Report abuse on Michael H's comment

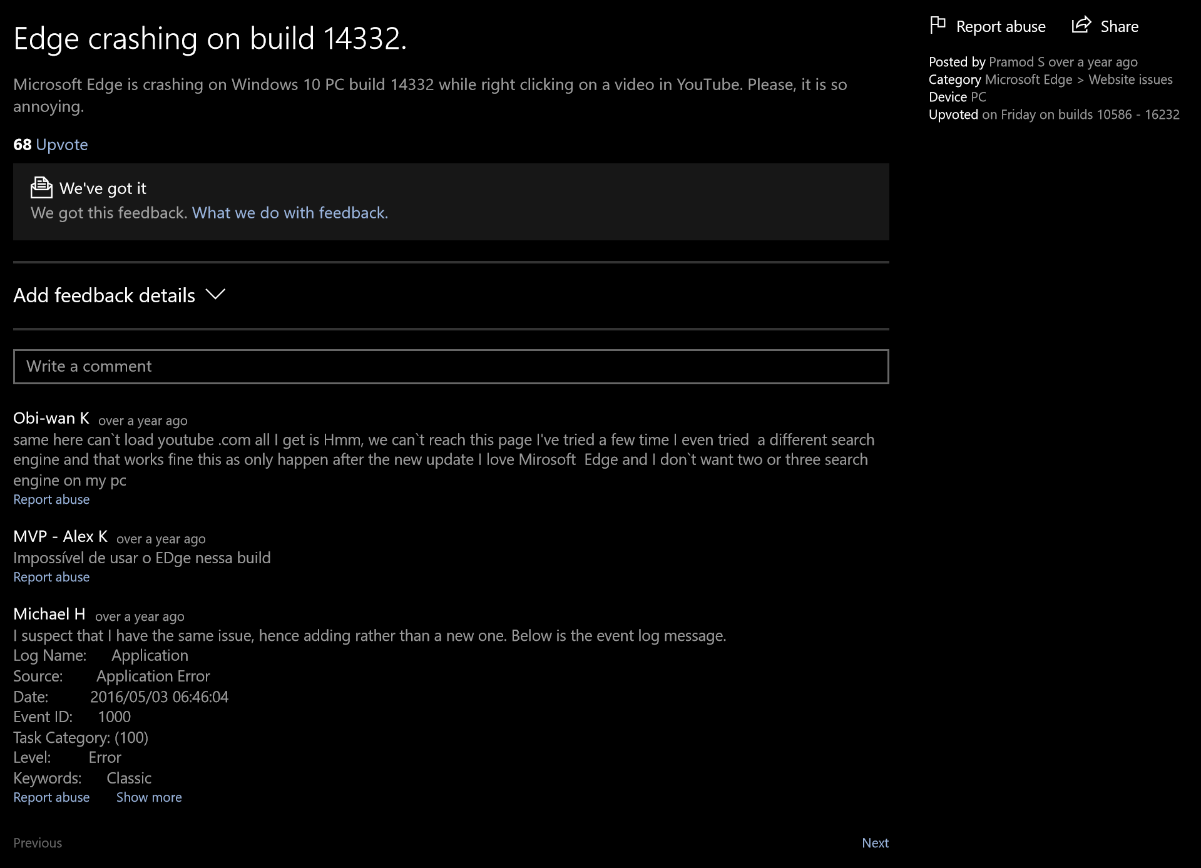click(51, 797)
